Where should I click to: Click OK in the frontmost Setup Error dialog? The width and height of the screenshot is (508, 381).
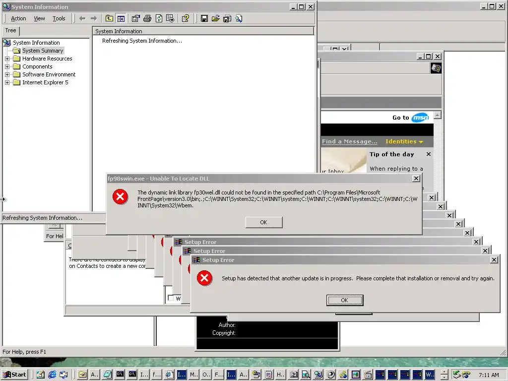[x=345, y=300]
